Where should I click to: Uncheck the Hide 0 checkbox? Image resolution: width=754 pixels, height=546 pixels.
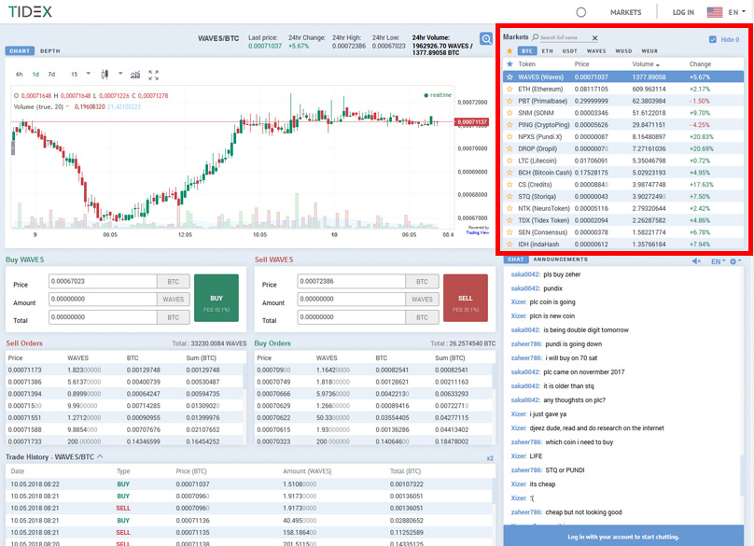click(713, 39)
